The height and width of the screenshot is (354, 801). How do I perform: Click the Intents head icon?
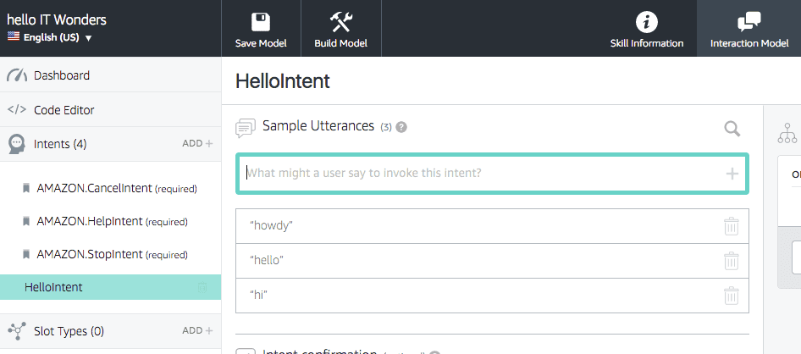click(17, 144)
